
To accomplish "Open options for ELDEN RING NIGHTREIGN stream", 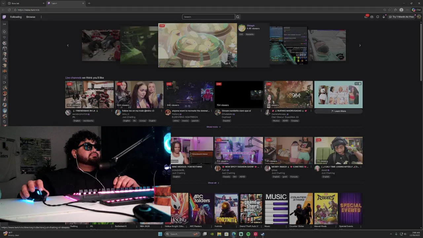I will 211,111.
